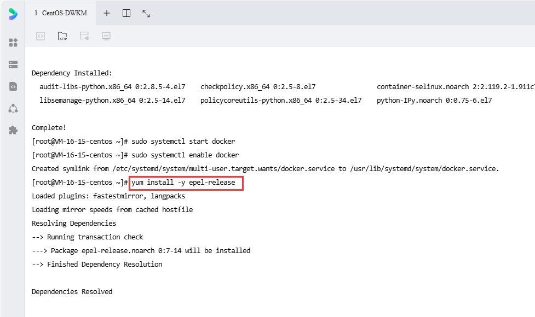Click 'checkpolicy.x86_64' package entry
This screenshot has height=317, width=535.
[x=258, y=87]
